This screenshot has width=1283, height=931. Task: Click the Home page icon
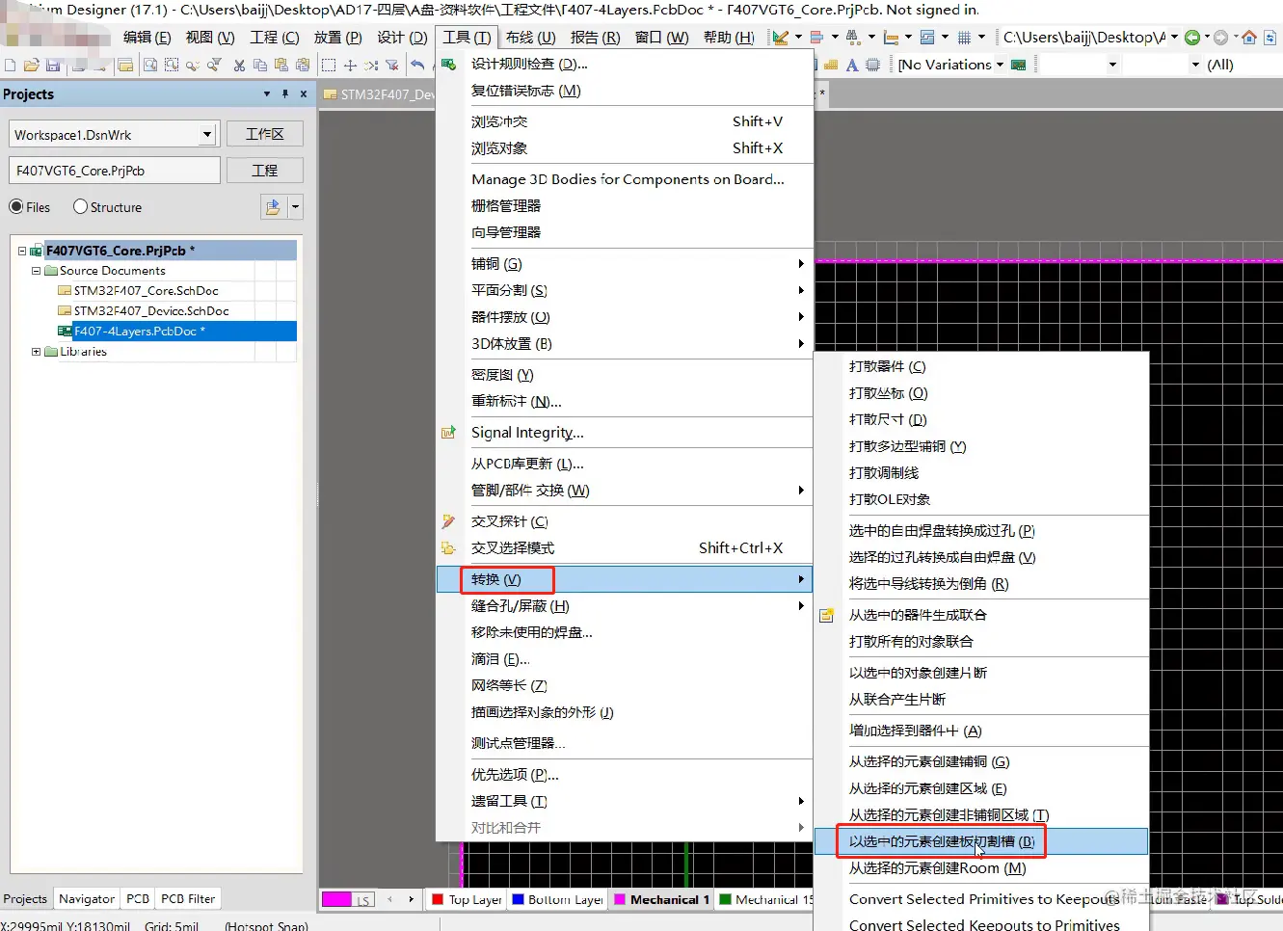click(x=1249, y=38)
